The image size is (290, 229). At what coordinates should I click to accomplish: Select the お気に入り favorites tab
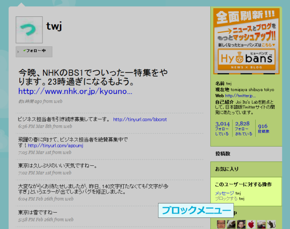(x=246, y=169)
